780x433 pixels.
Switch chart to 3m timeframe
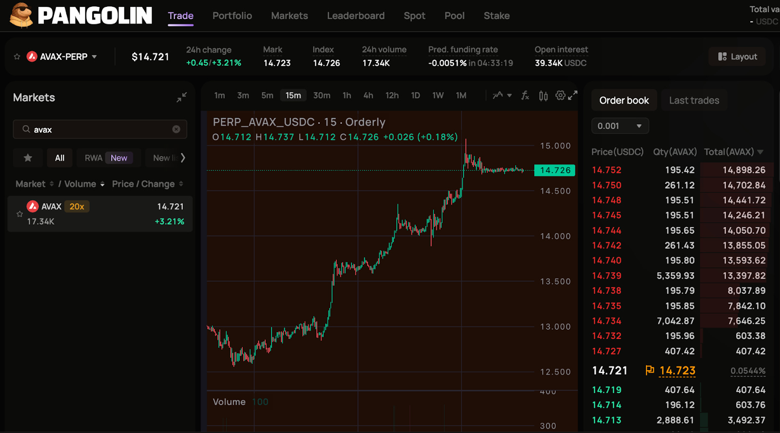tap(243, 95)
